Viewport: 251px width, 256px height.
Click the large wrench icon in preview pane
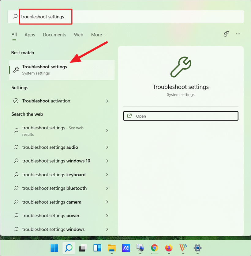tap(181, 67)
